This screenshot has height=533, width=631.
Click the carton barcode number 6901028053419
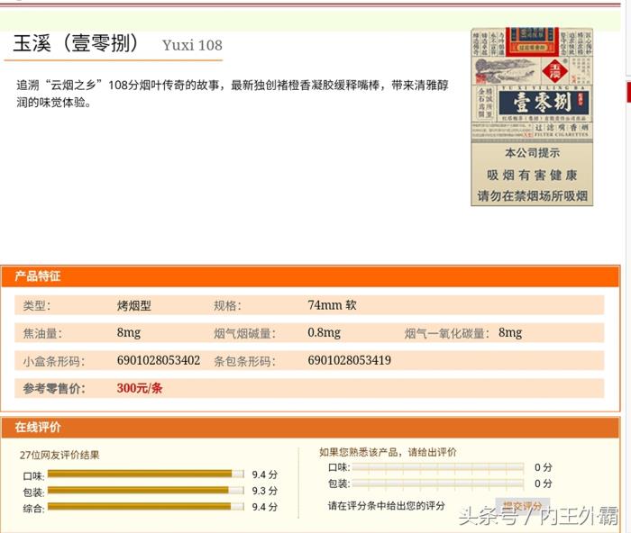tap(349, 360)
